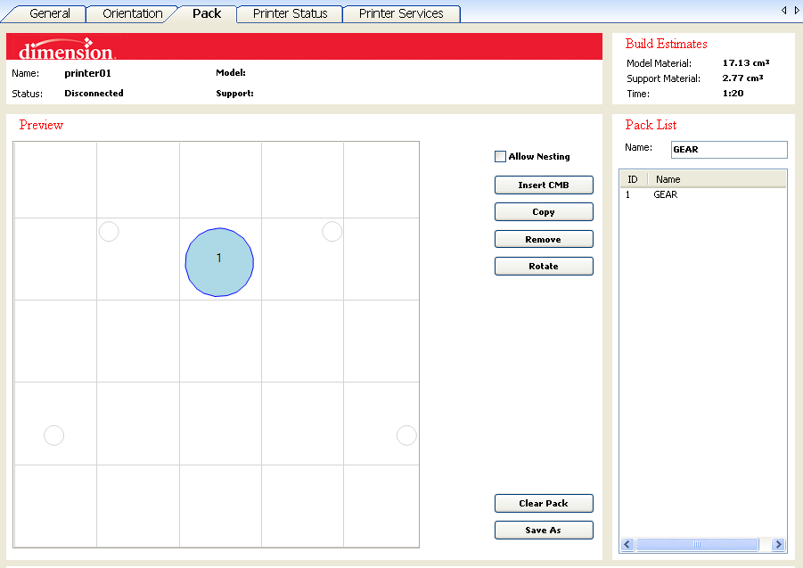Viewport: 803px width, 568px height.
Task: Click the printer01 name text
Action: click(87, 73)
